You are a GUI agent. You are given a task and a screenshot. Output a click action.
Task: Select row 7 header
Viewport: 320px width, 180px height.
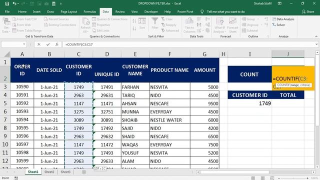(x=5, y=120)
